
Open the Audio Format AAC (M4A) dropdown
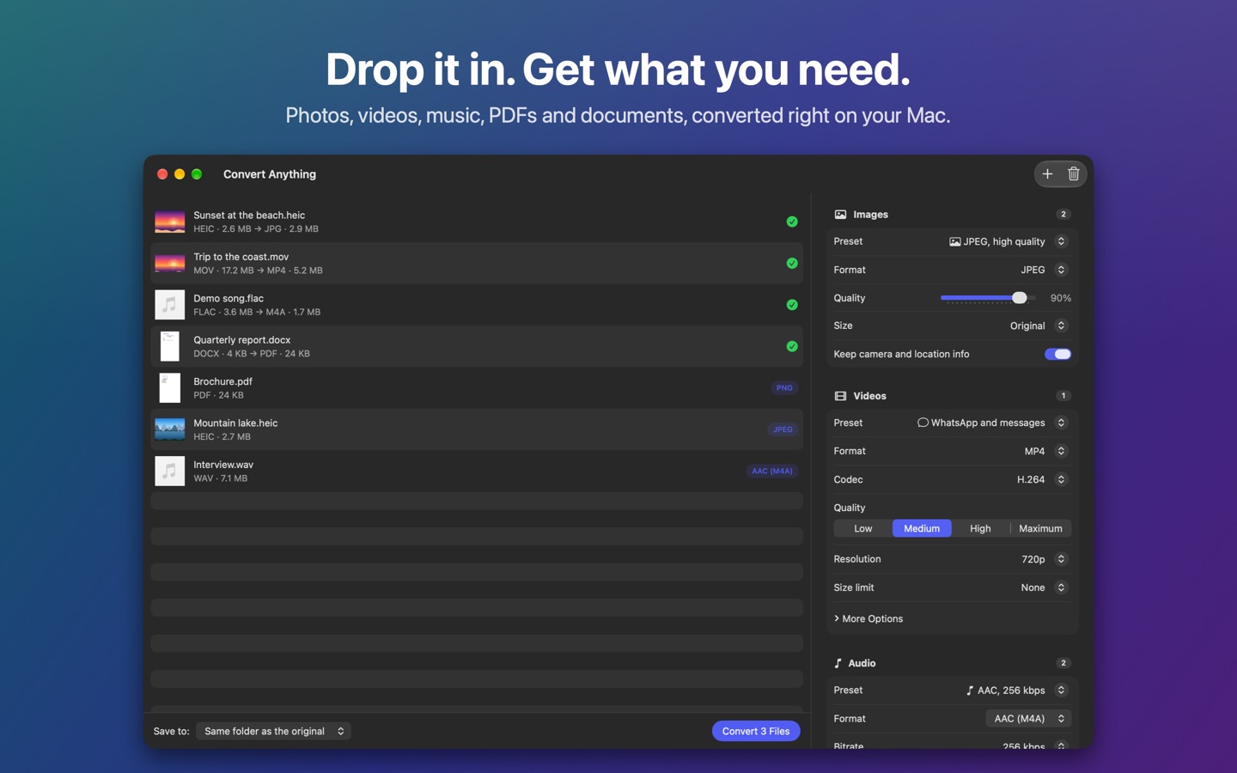point(1028,719)
